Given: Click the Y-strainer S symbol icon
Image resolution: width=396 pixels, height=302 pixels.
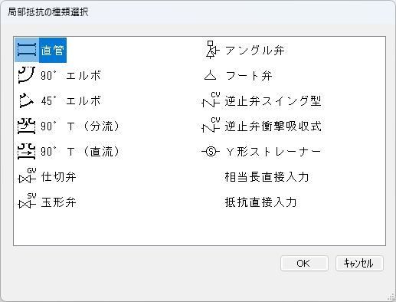Looking at the screenshot, I should point(211,152).
